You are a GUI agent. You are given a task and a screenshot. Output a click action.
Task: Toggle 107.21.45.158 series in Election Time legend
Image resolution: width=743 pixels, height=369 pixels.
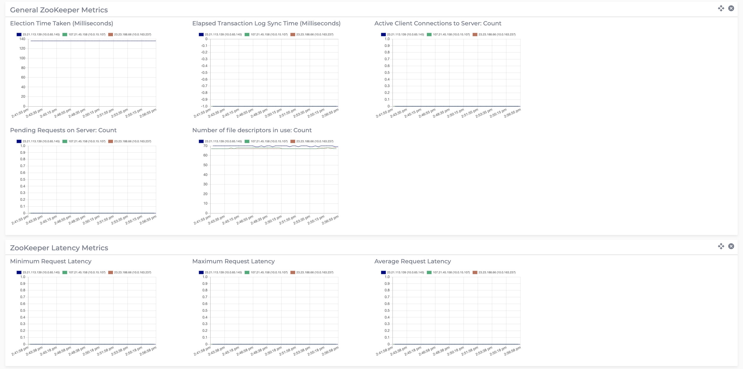coord(87,35)
